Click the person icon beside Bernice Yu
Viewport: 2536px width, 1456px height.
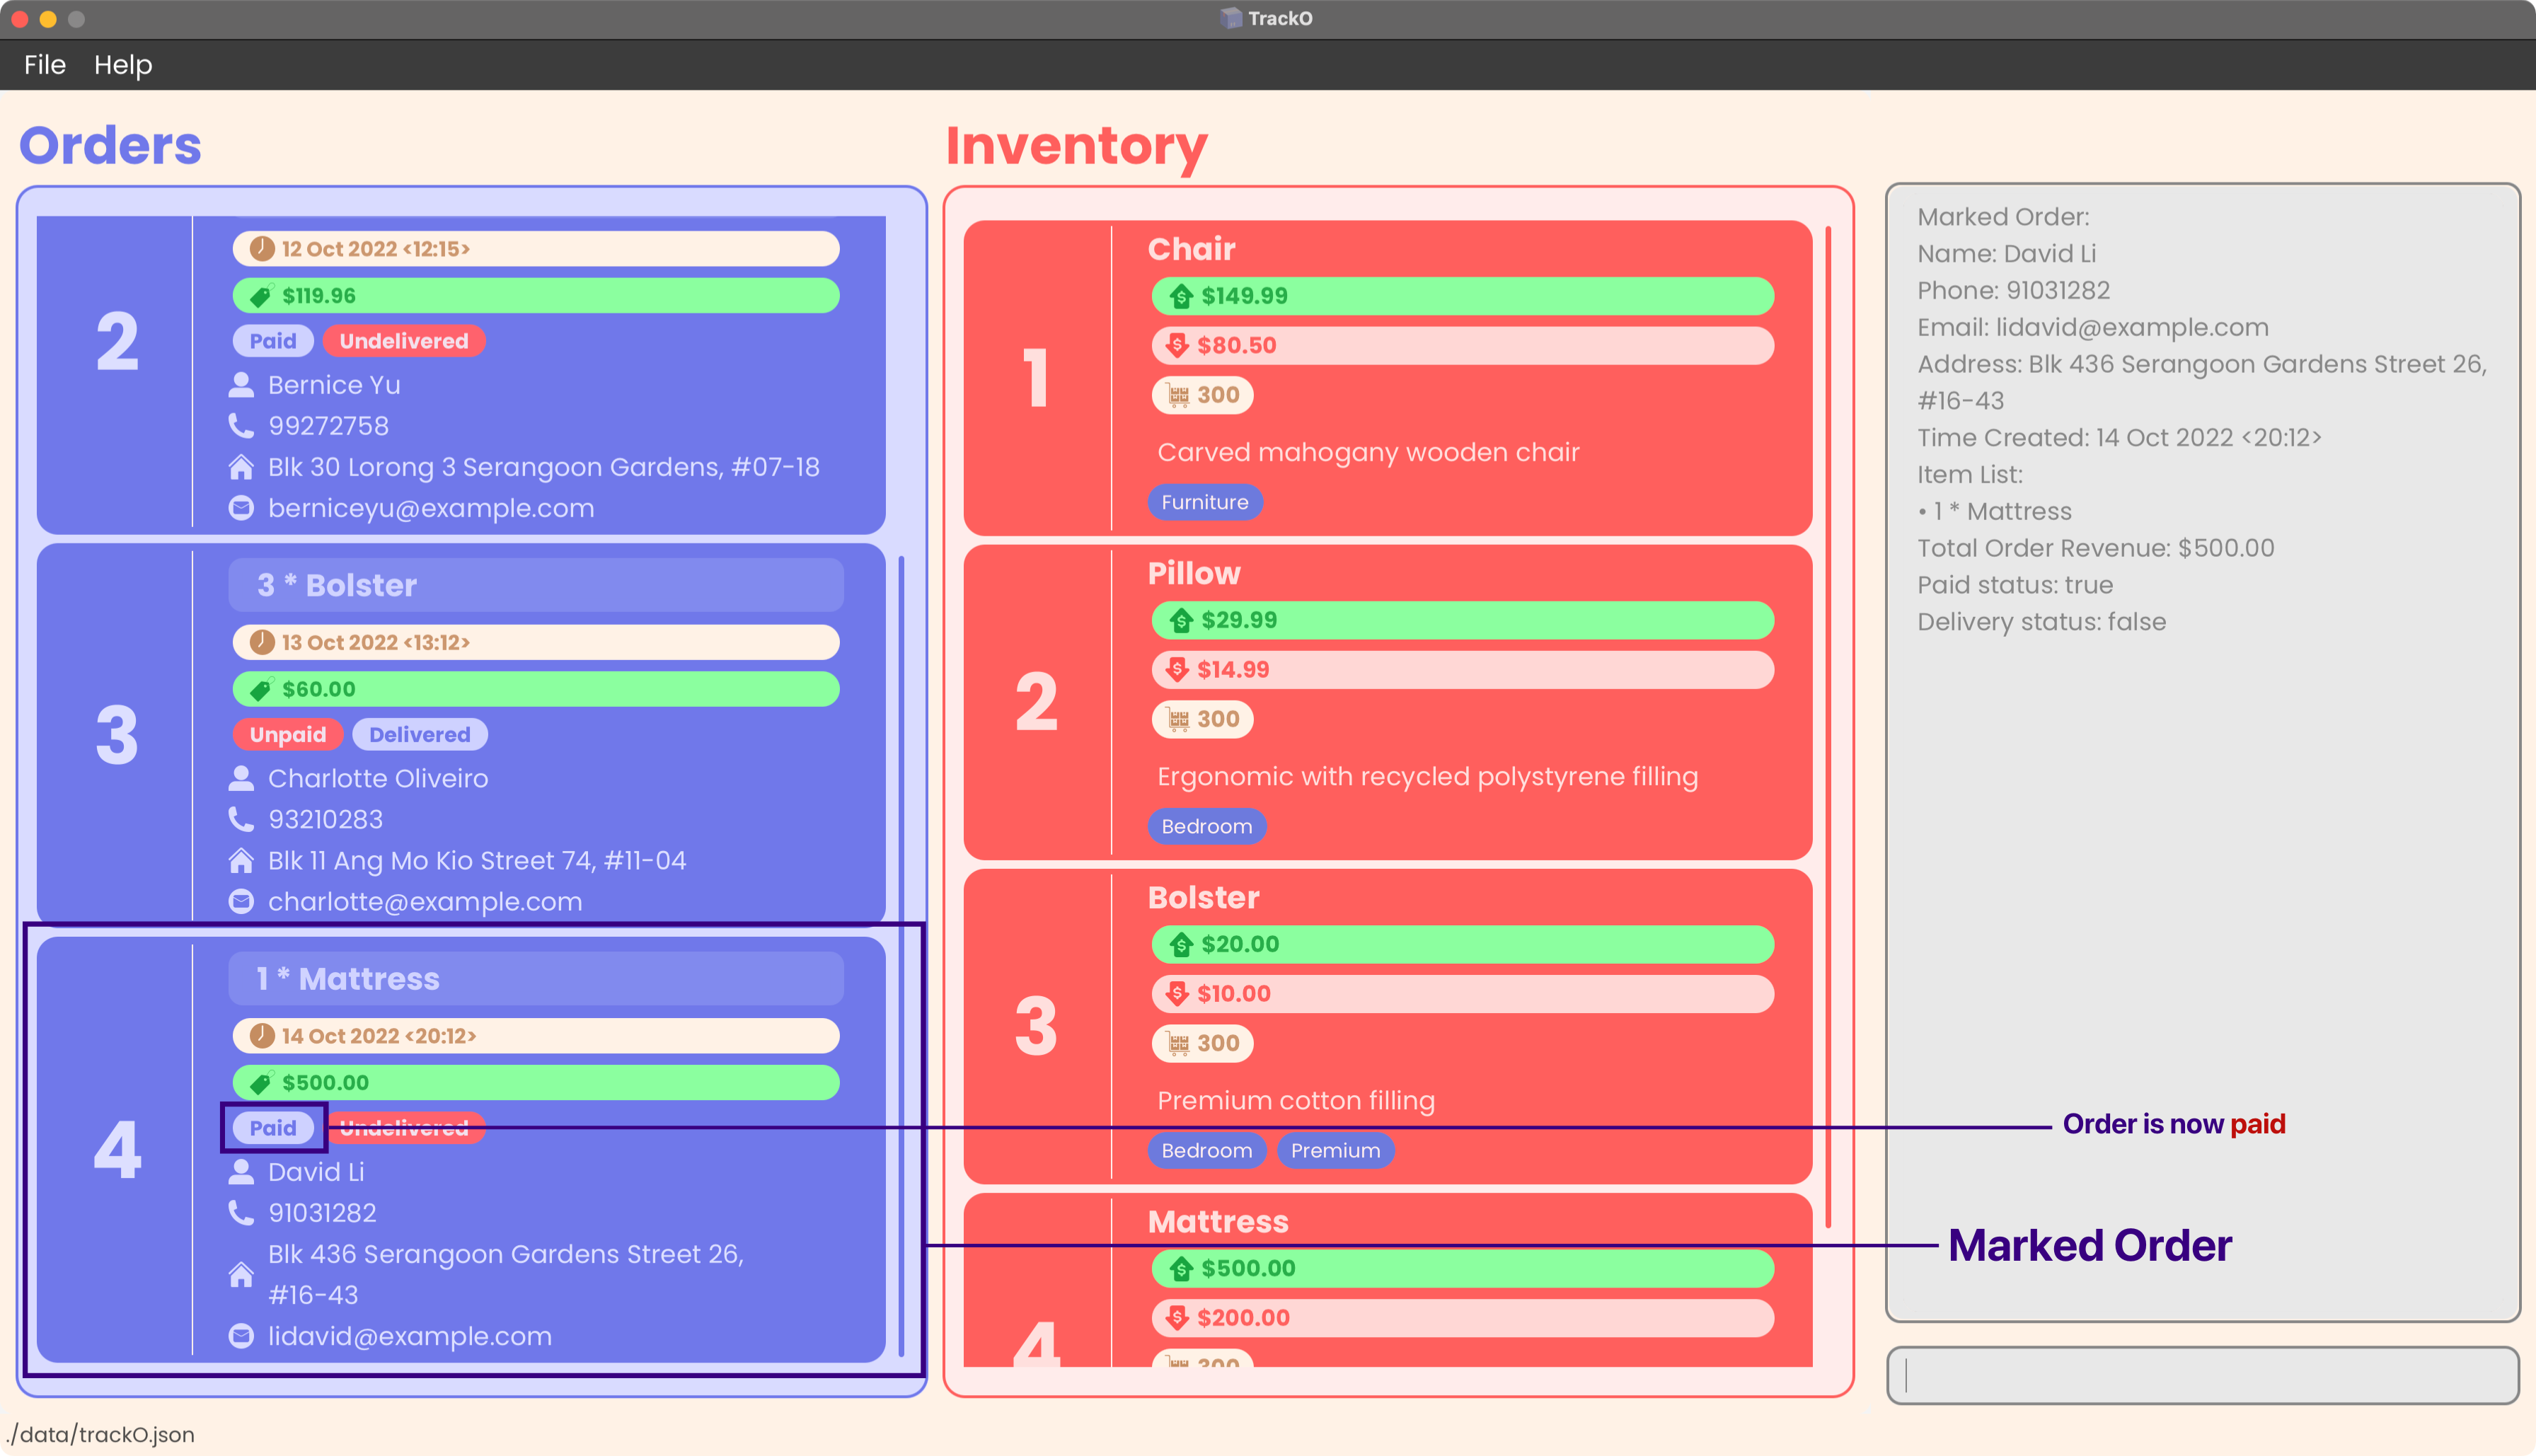tap(241, 385)
